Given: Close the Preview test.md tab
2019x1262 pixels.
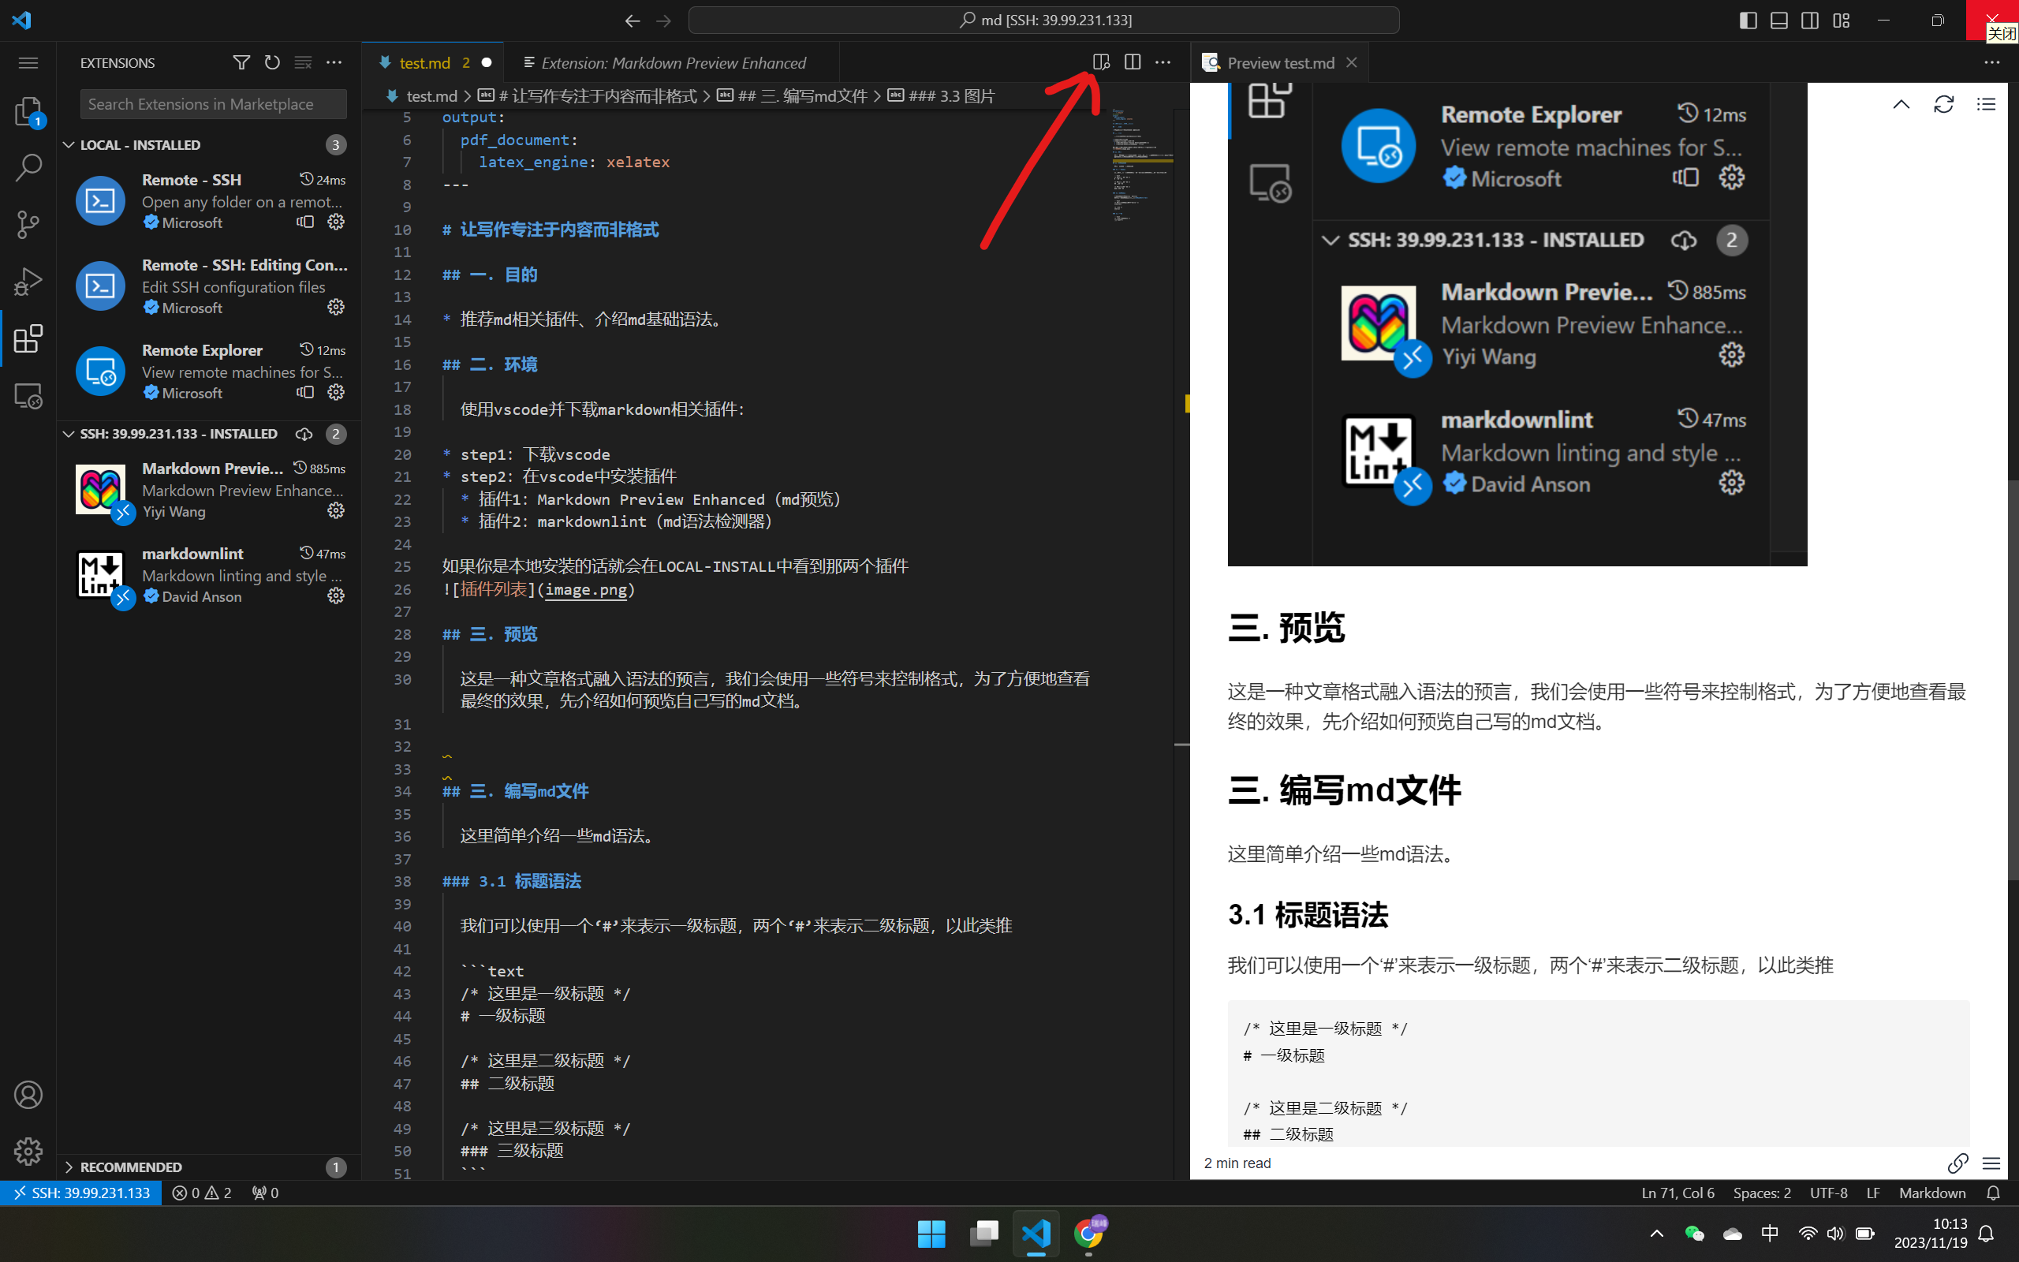Looking at the screenshot, I should pyautogui.click(x=1352, y=62).
